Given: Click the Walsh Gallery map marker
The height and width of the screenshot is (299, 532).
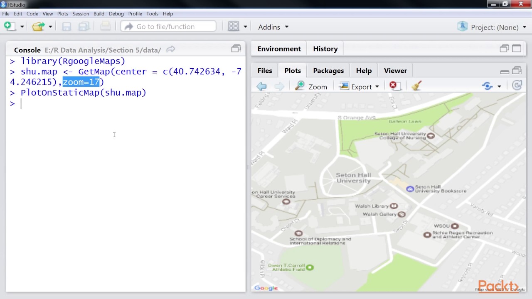Looking at the screenshot, I should (x=401, y=214).
